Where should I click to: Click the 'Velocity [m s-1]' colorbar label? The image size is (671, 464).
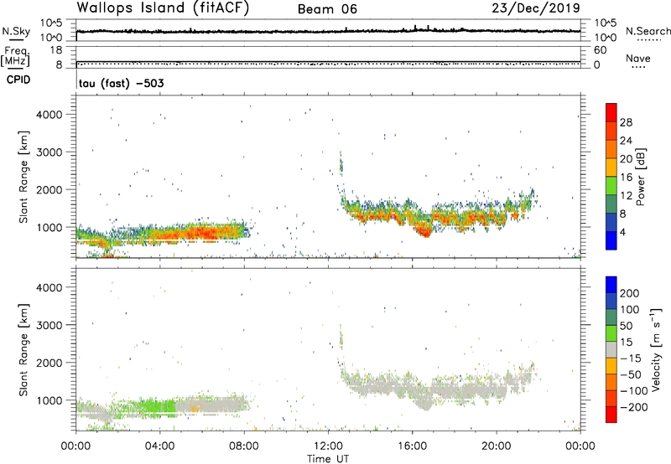pos(656,350)
